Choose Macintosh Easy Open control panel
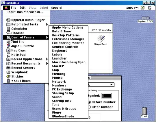 (x=68, y=62)
